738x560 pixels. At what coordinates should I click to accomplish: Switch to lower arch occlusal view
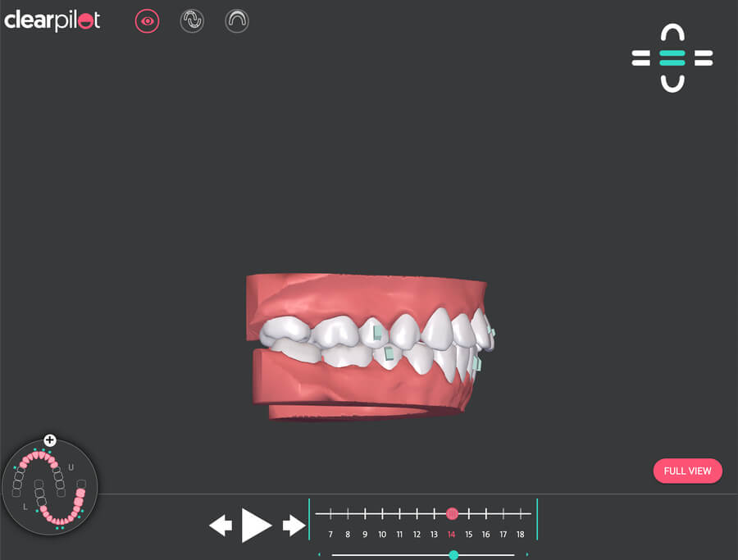point(672,82)
